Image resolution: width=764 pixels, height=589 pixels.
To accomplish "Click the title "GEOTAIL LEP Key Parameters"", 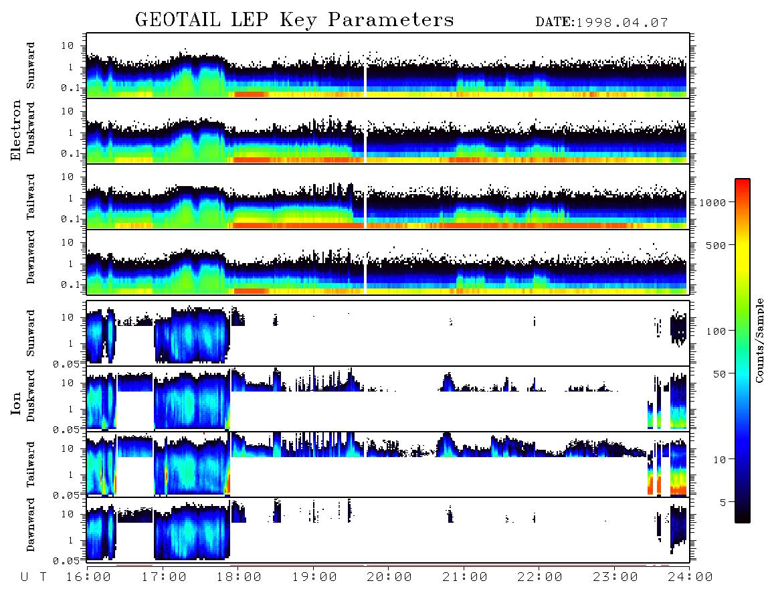I will tap(294, 20).
